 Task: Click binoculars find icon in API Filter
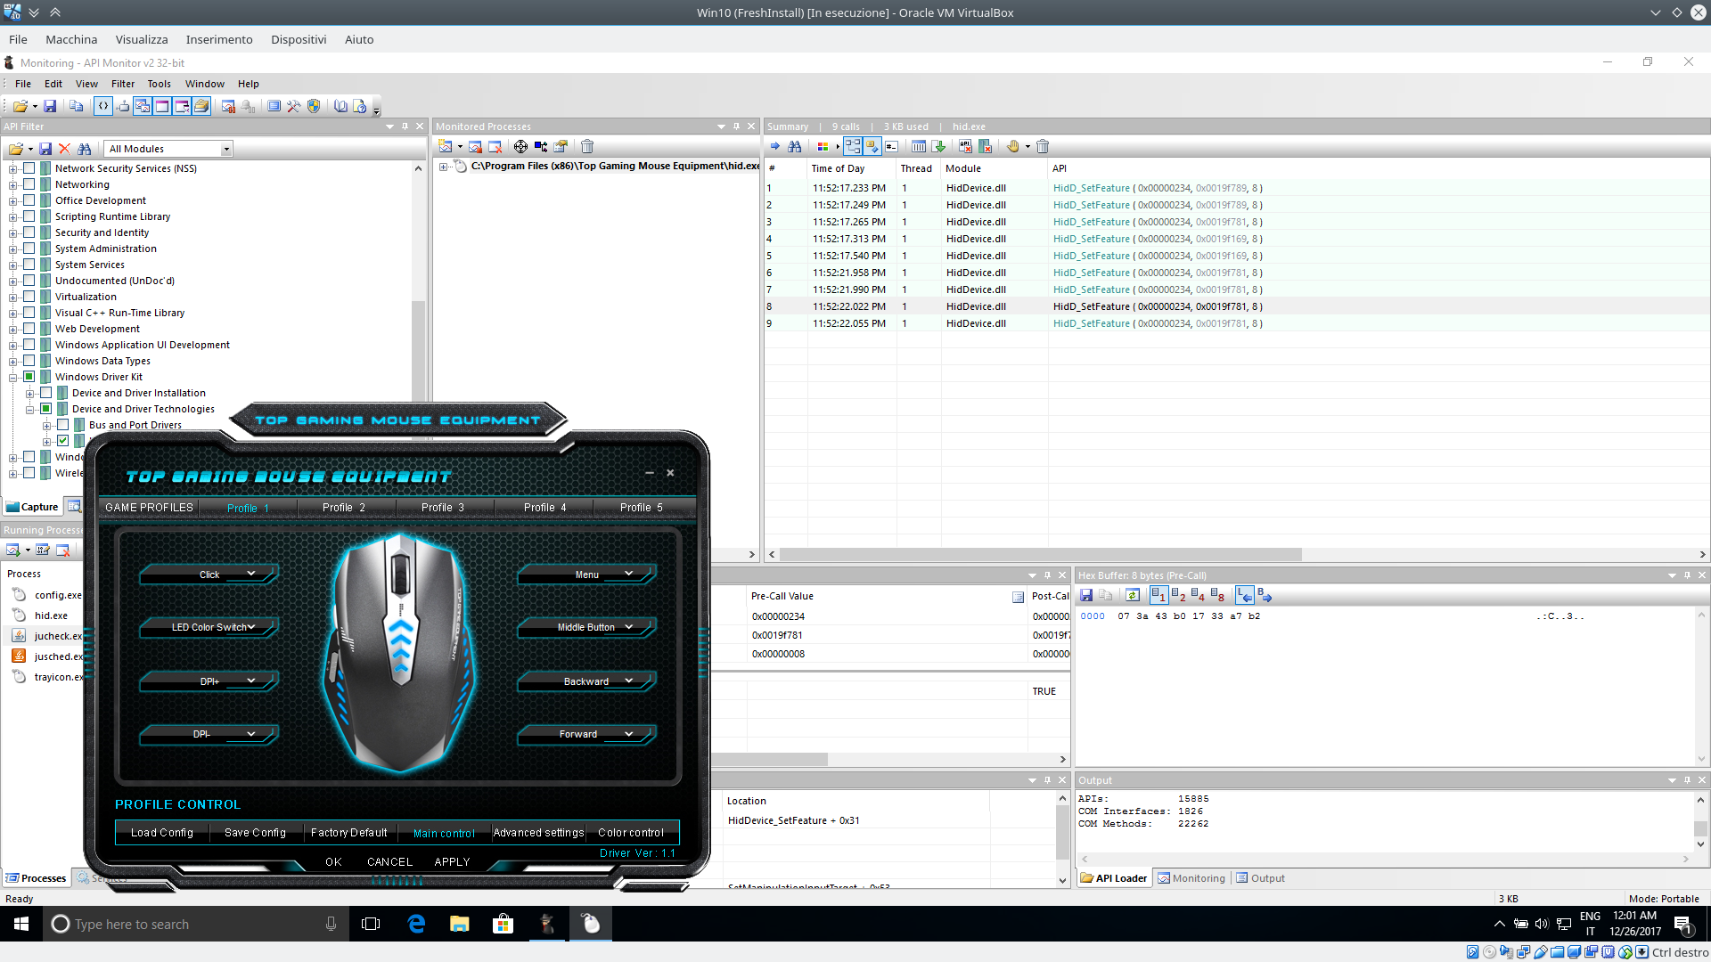point(84,149)
